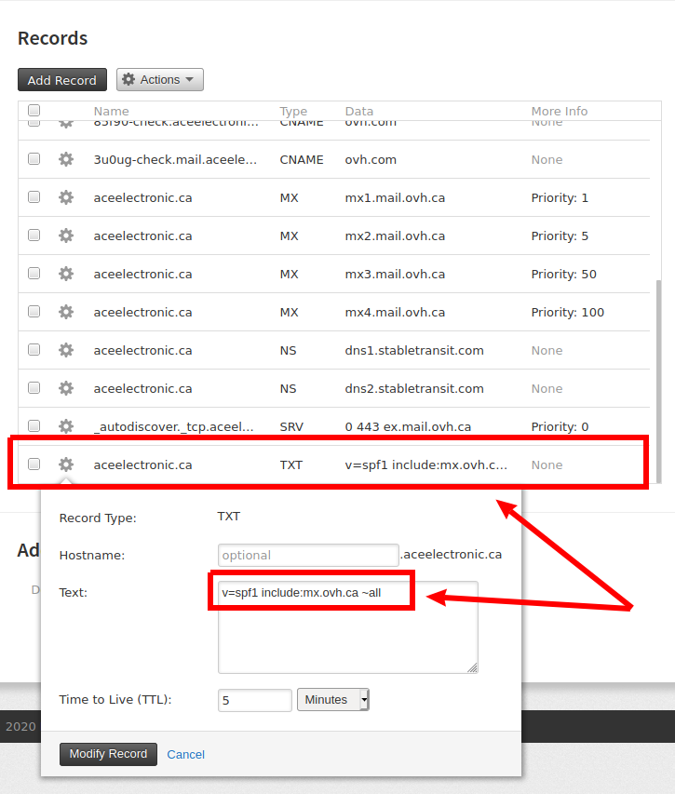Select checkbox for the SRV autodiscover record
Image resolution: width=675 pixels, height=794 pixels.
point(34,426)
